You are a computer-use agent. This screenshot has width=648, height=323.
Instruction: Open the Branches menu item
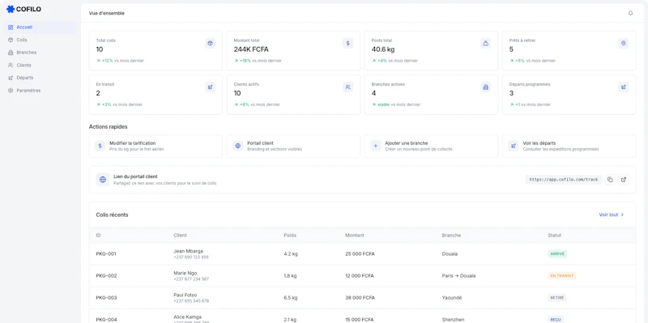click(x=40, y=53)
